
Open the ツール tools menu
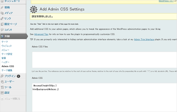(x=8, y=87)
